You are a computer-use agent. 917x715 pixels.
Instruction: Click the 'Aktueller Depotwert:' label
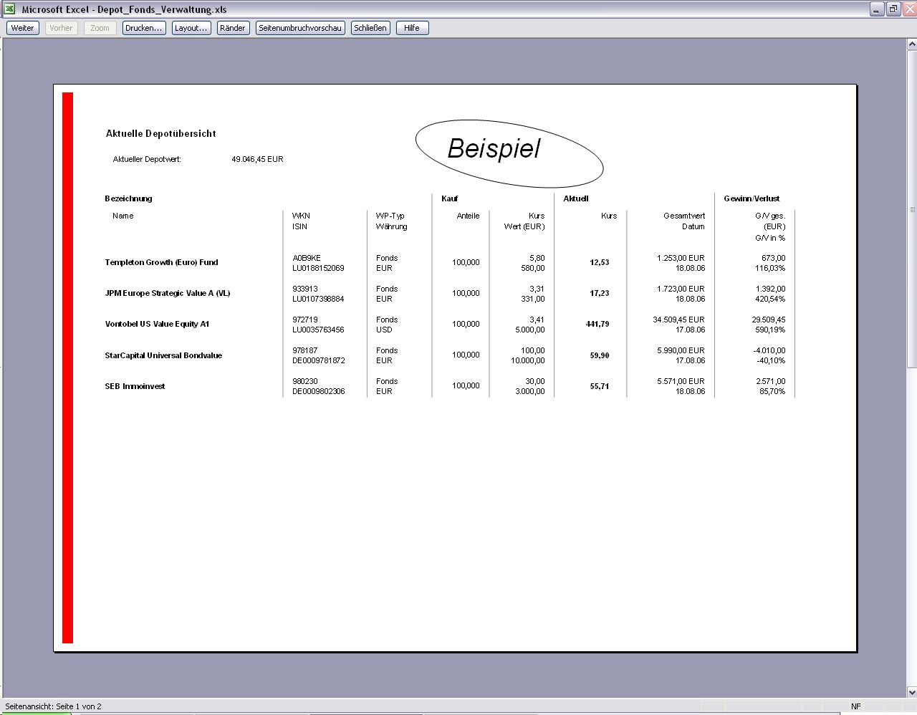click(x=147, y=159)
